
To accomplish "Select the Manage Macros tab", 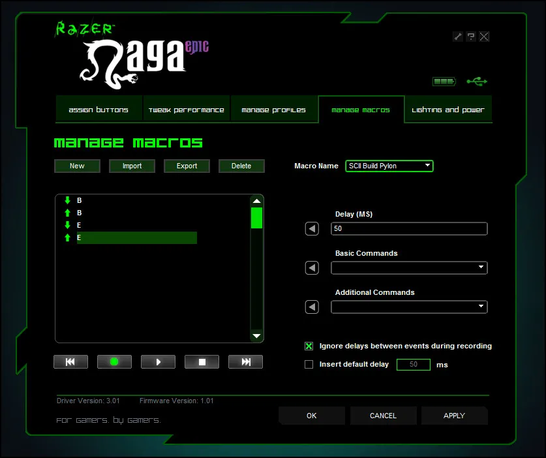I will coord(361,110).
